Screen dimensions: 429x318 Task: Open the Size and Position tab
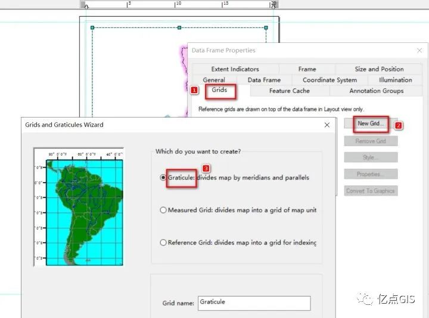[x=379, y=69]
